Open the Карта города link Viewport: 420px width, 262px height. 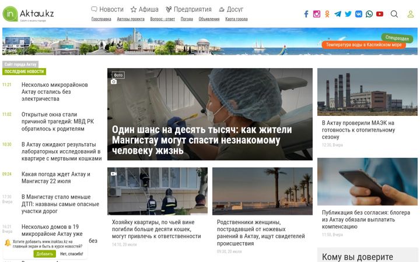click(236, 19)
